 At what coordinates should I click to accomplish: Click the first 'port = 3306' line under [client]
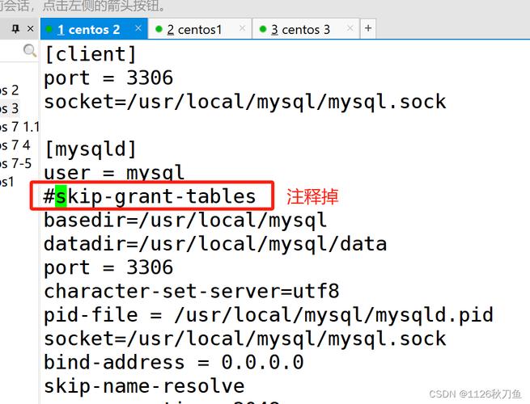[x=108, y=78]
